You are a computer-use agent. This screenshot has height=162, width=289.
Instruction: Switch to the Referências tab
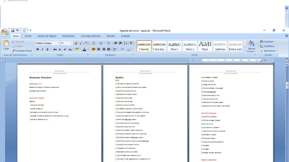(69, 36)
